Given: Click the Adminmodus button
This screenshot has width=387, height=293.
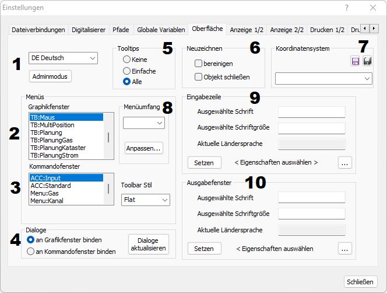Looking at the screenshot, I should (50, 76).
